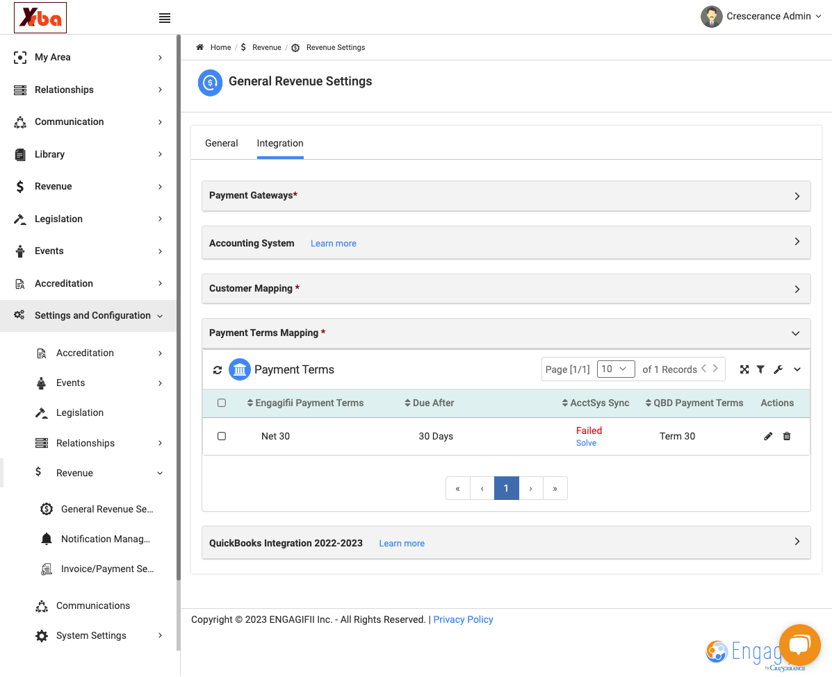Image resolution: width=832 pixels, height=677 pixels.
Task: Open General Revenue Settings in sidebar
Action: pyautogui.click(x=97, y=509)
